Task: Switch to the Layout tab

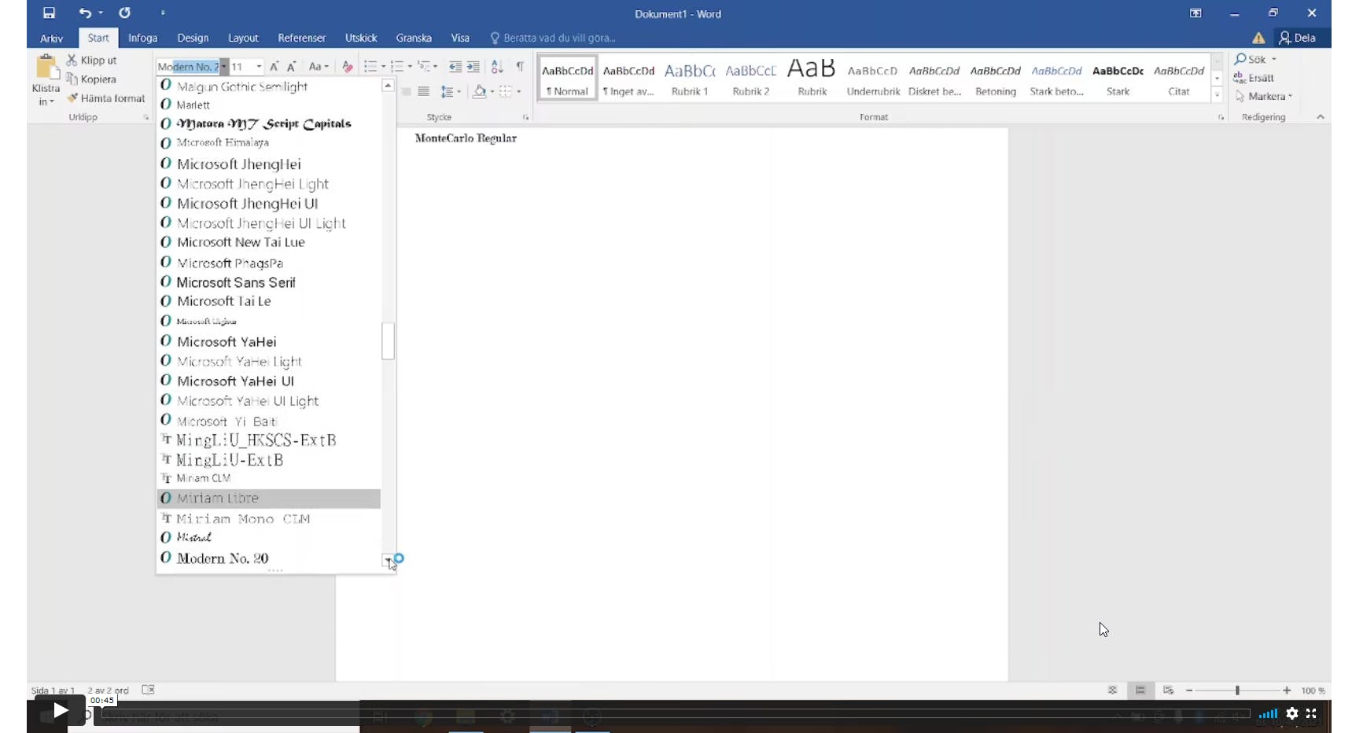Action: coord(243,38)
